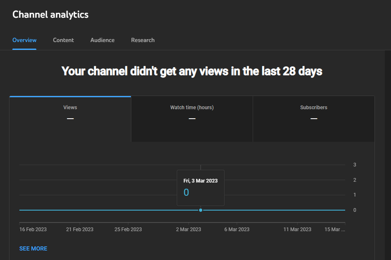Click the y-axis label 1
Screen dimensions: 391x260
coord(355,195)
